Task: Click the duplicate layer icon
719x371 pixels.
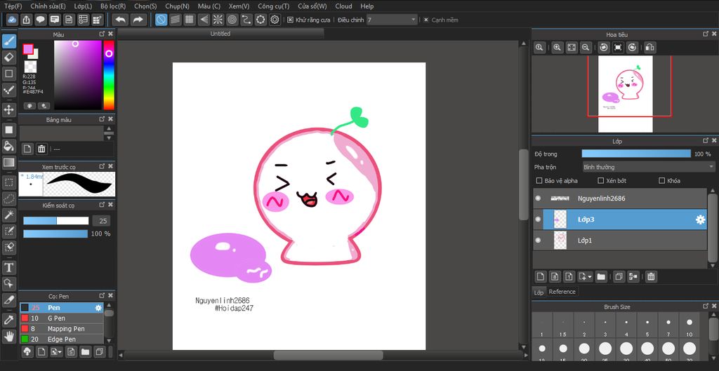Action: point(619,276)
